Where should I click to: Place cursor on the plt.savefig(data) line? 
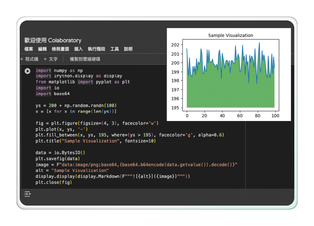click(57, 159)
